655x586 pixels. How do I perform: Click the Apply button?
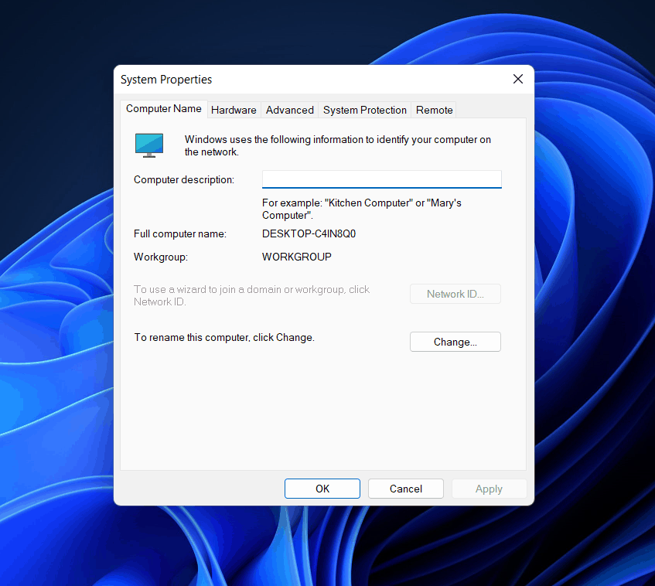click(489, 488)
